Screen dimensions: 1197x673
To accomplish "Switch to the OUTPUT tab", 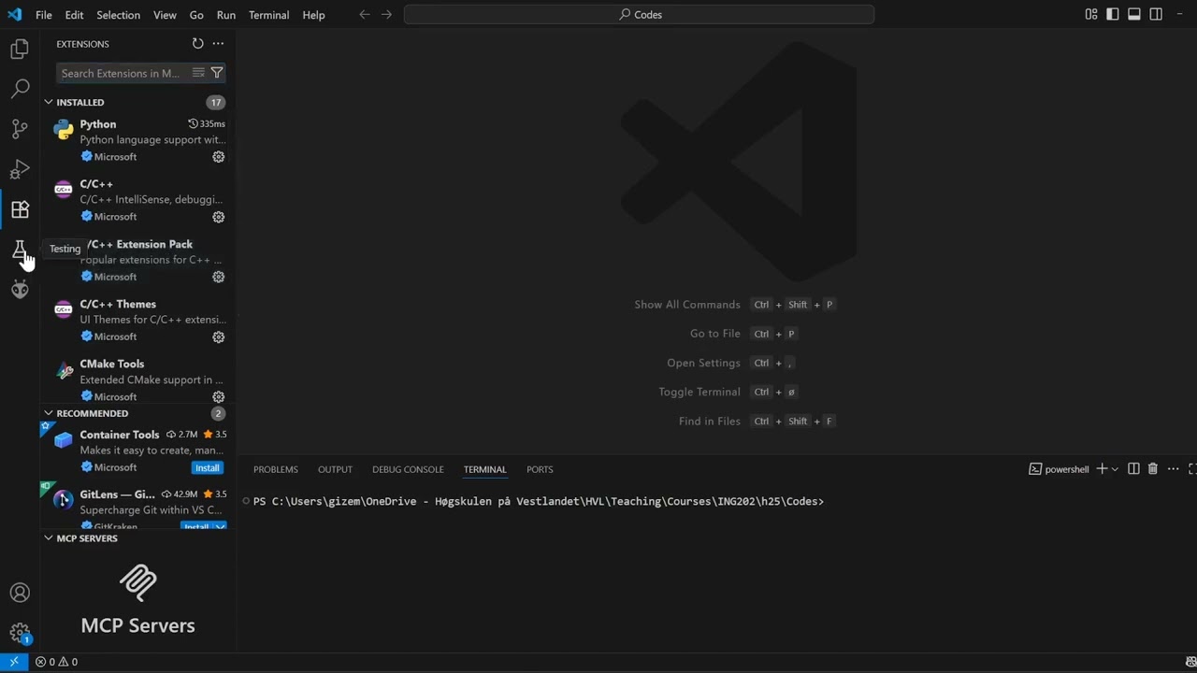I will pyautogui.click(x=335, y=469).
